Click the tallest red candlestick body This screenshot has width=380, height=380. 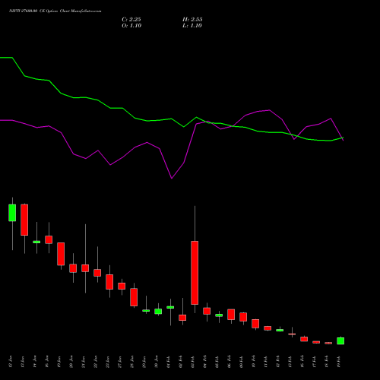(195, 273)
